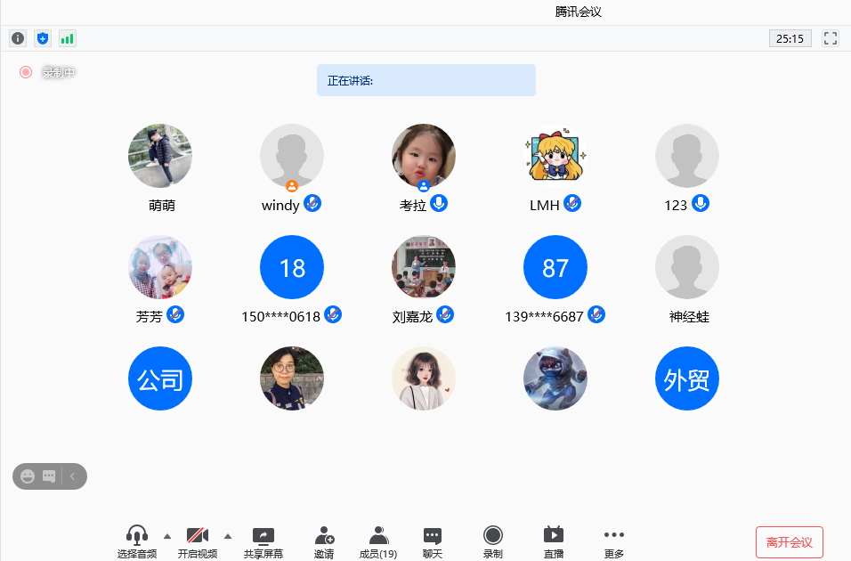Open the More (更多) menu
851x561 pixels.
pos(614,541)
